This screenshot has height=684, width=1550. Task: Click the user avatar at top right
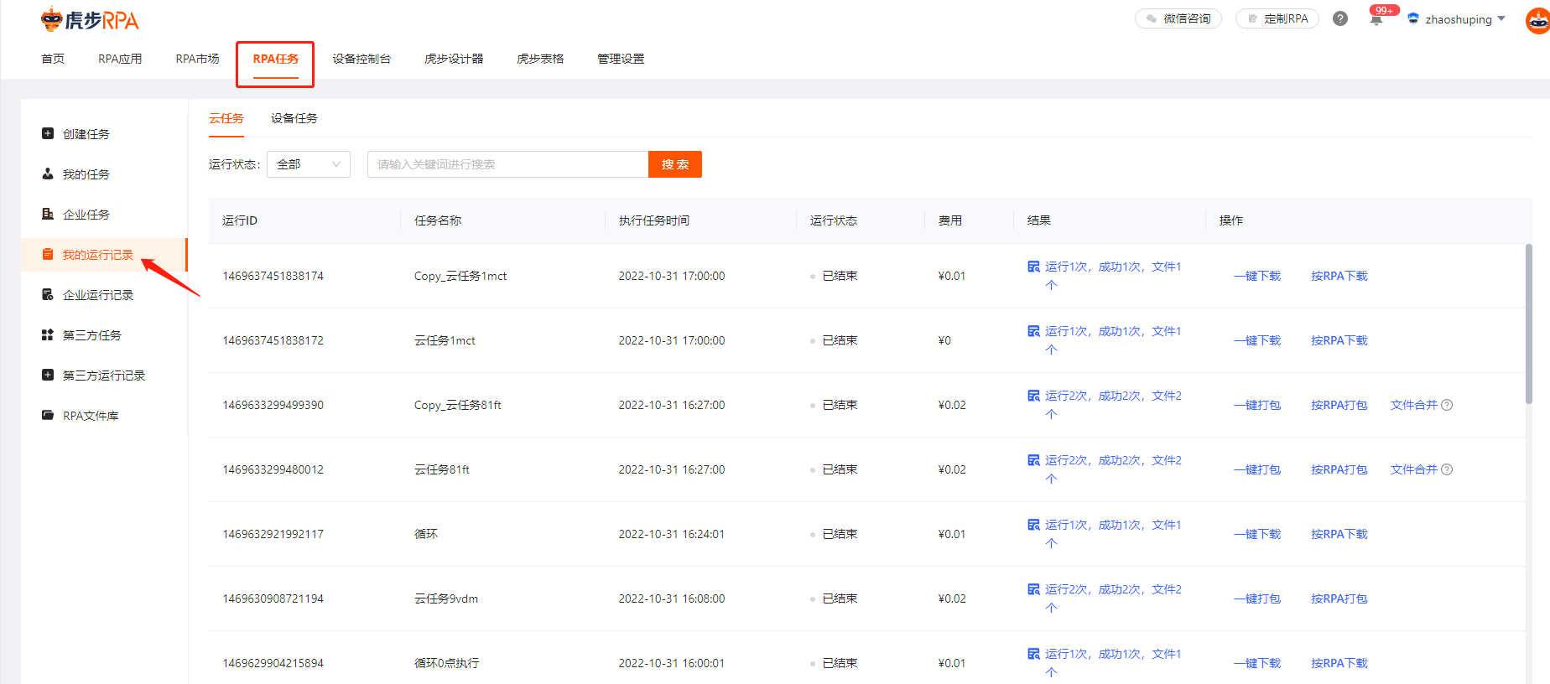coord(1537,20)
